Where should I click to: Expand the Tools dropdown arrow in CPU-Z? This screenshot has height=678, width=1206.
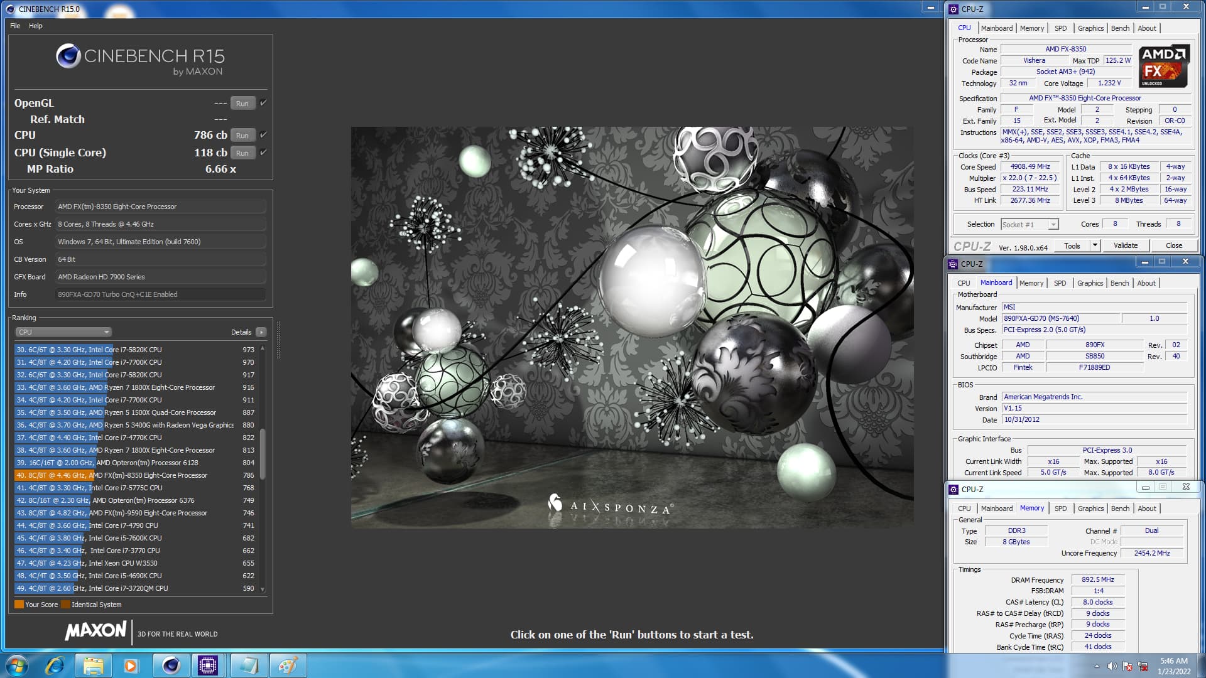[1095, 245]
